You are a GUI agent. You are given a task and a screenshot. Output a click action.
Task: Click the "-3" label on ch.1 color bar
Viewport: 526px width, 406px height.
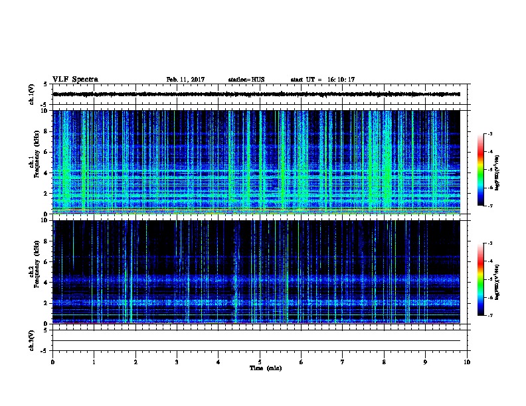pos(489,134)
